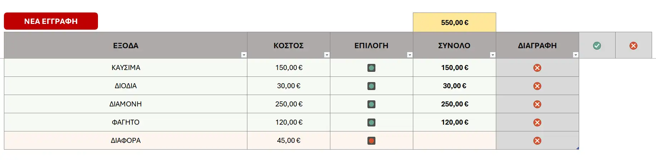
Task: Delete the ΔΙΟΔΙΑ row
Action: pos(537,86)
